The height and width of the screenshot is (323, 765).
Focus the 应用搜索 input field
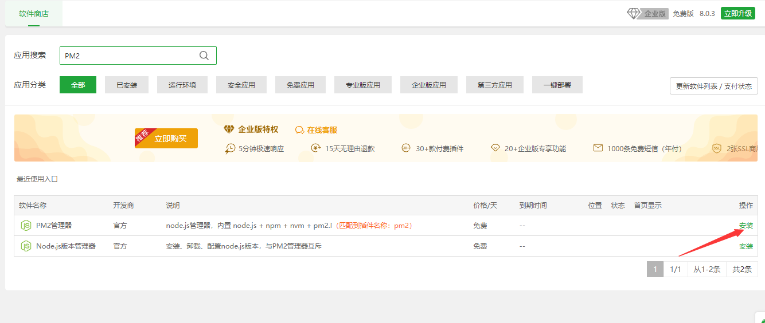click(x=138, y=56)
